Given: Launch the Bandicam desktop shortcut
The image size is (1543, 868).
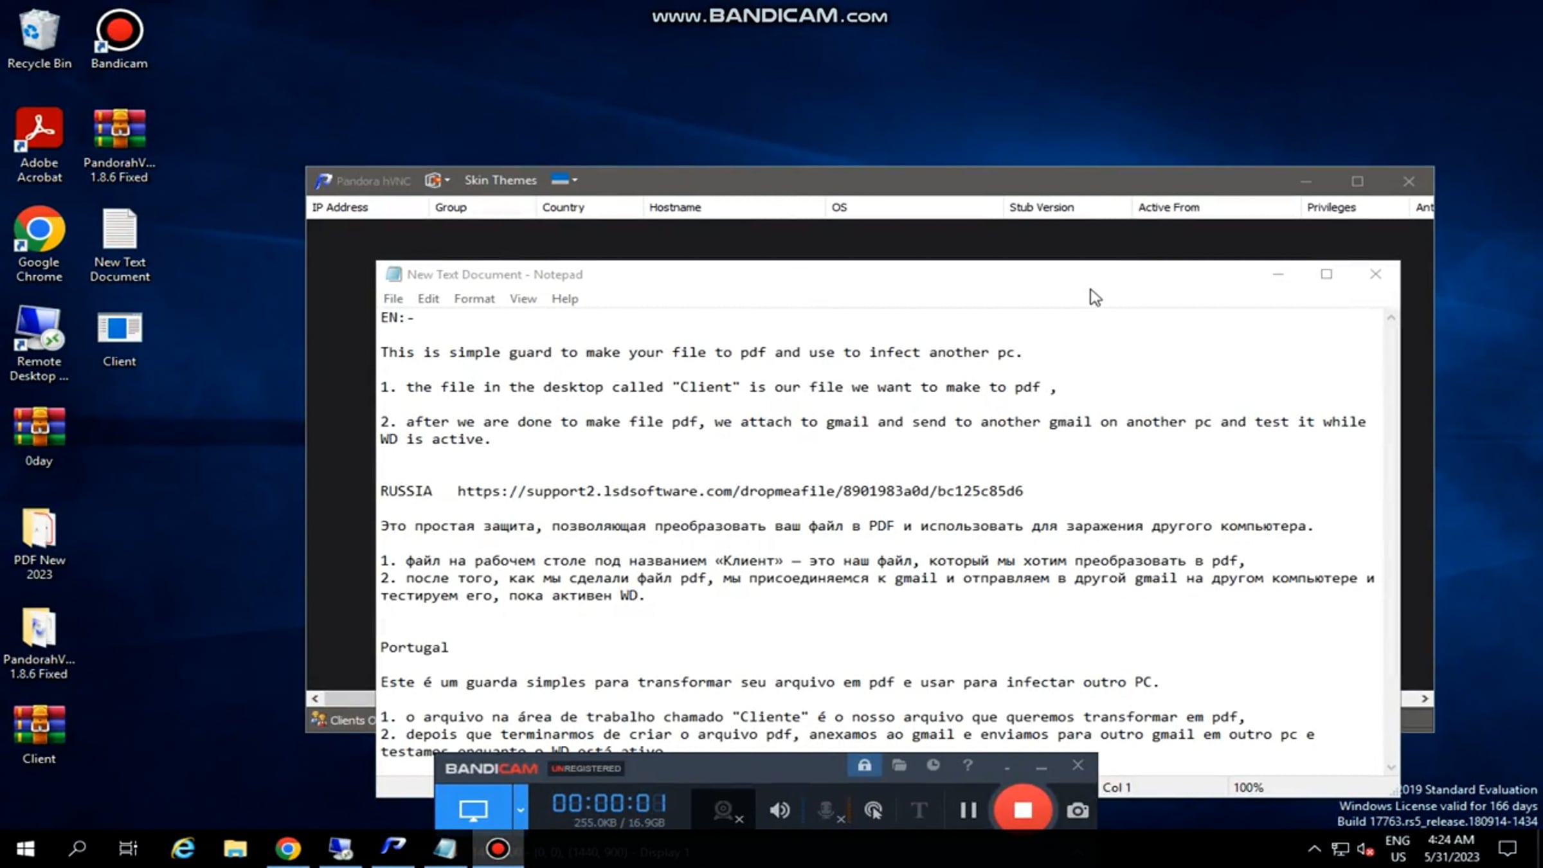Looking at the screenshot, I should click(119, 39).
